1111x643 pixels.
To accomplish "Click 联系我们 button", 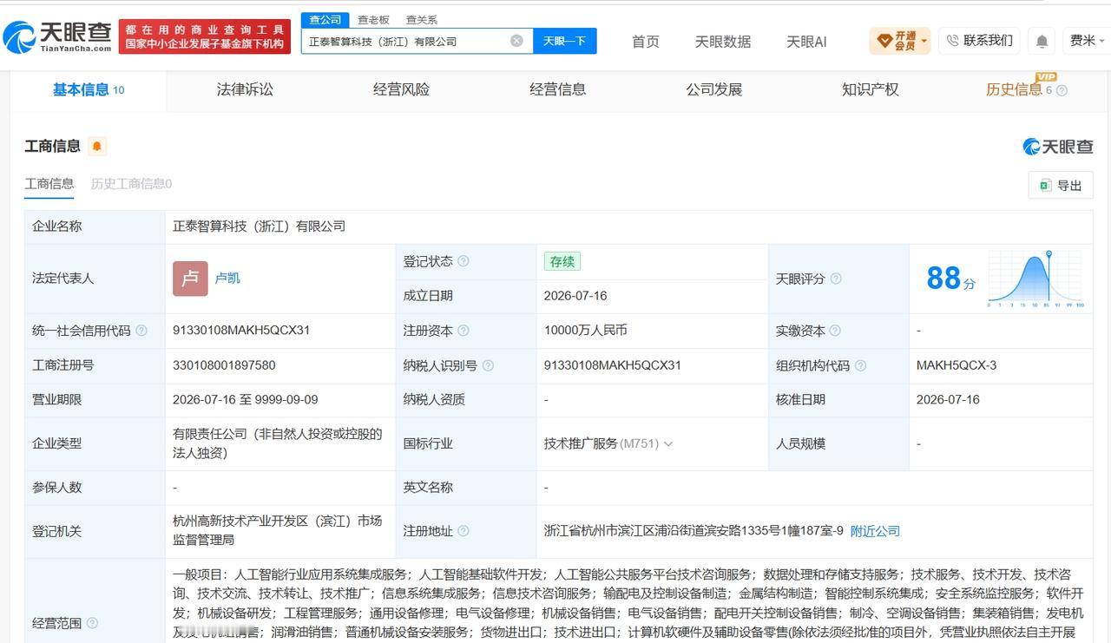I will coord(979,41).
